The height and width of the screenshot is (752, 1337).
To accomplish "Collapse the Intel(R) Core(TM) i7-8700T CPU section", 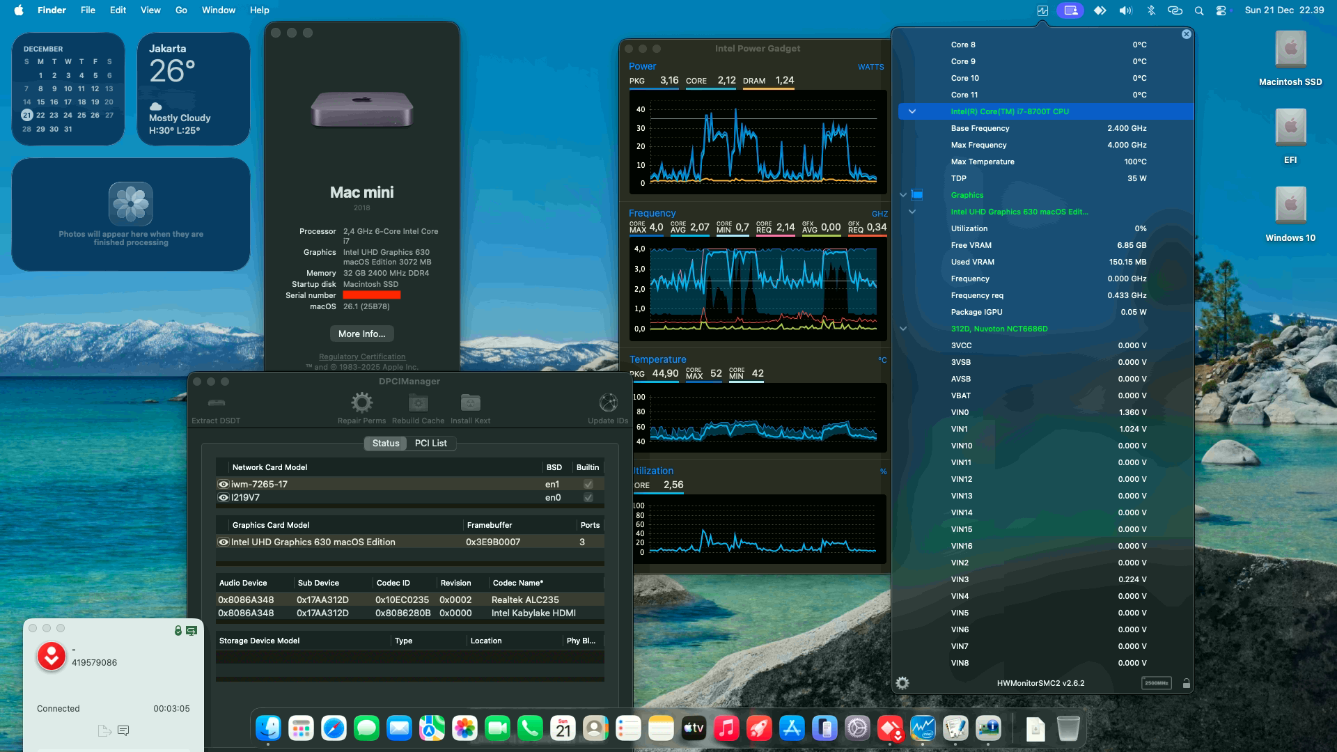I will point(912,111).
